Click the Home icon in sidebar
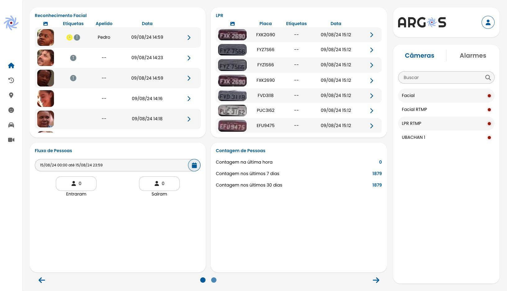Image resolution: width=507 pixels, height=291 pixels. pyautogui.click(x=11, y=65)
